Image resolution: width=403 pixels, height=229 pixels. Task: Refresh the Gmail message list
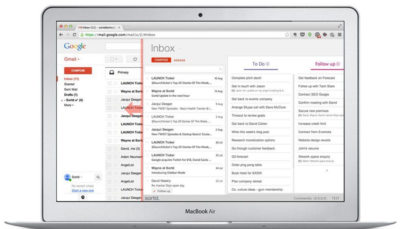[135, 59]
